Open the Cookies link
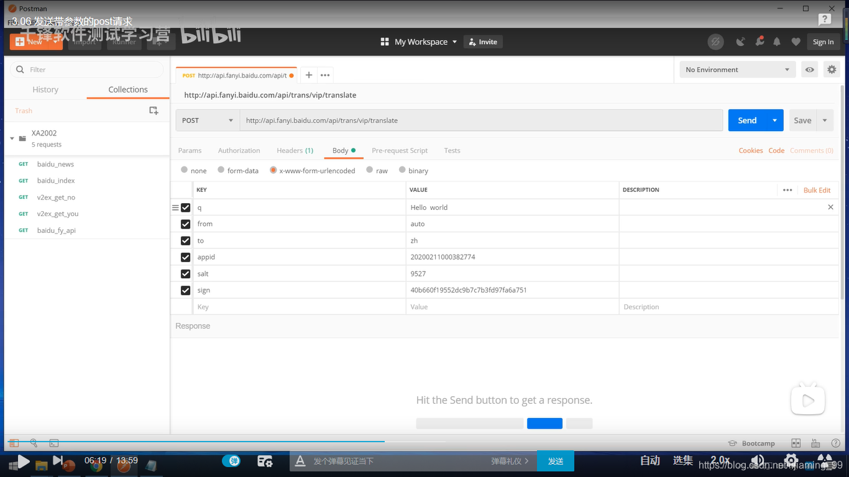 pyautogui.click(x=751, y=150)
